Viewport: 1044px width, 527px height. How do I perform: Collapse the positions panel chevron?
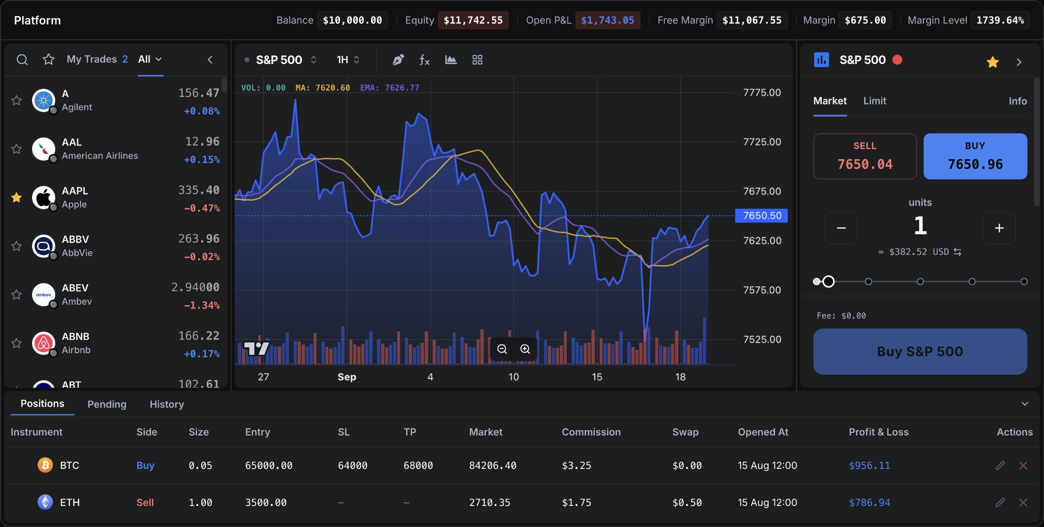point(1025,404)
